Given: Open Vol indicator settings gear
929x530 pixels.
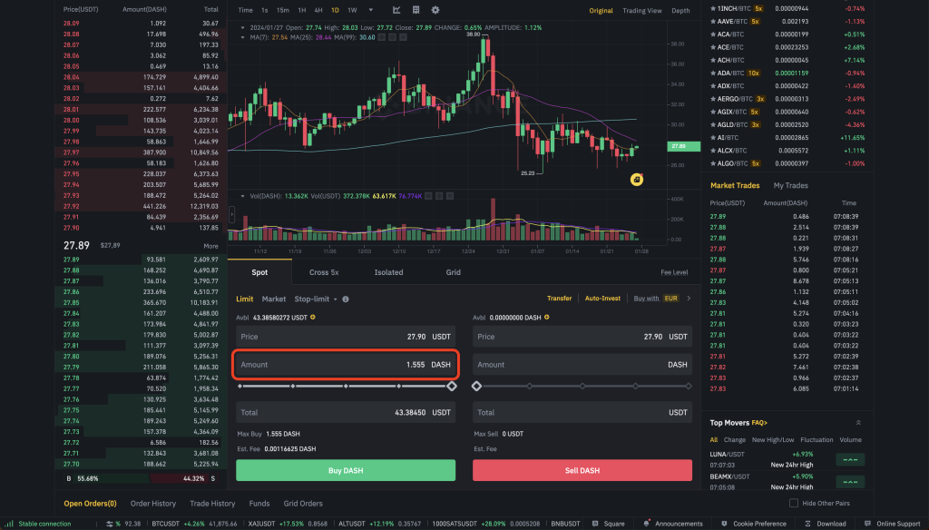Looking at the screenshot, I should click(x=439, y=196).
